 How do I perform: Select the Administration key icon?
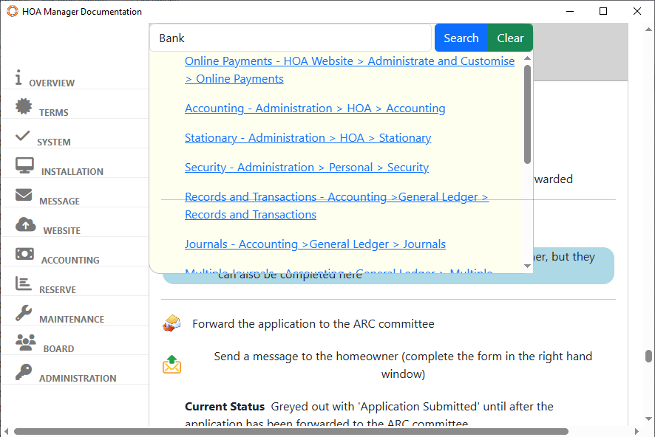[x=24, y=373]
